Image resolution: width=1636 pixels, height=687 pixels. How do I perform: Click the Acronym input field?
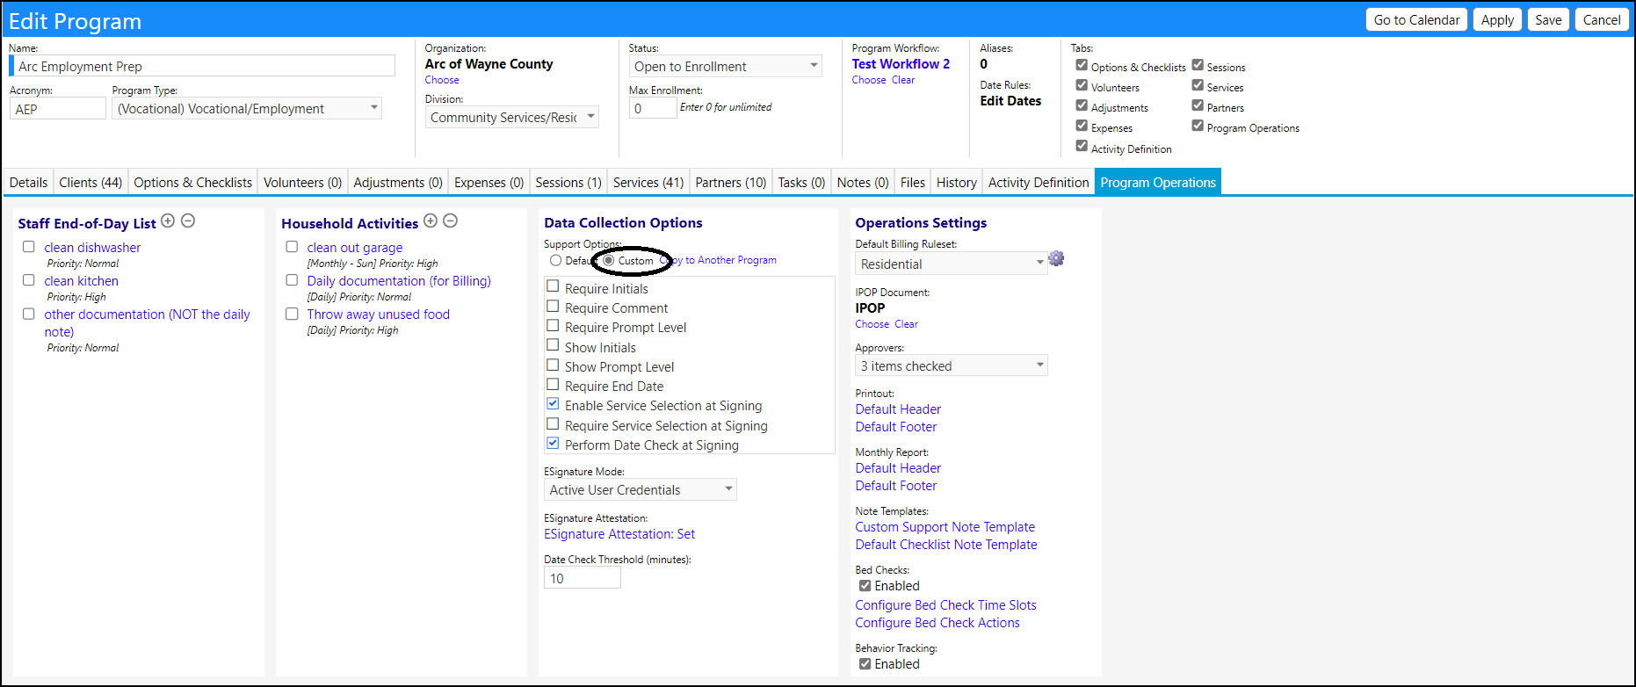pos(58,108)
